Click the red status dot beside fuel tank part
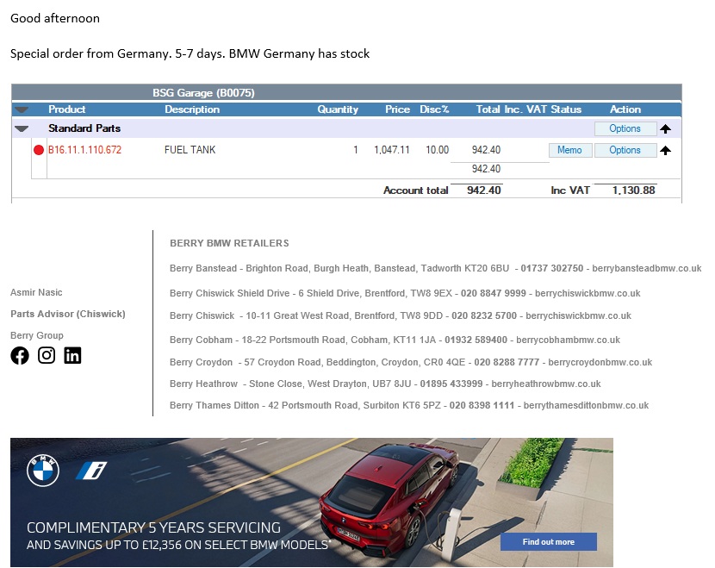The width and height of the screenshot is (715, 568). [x=39, y=150]
